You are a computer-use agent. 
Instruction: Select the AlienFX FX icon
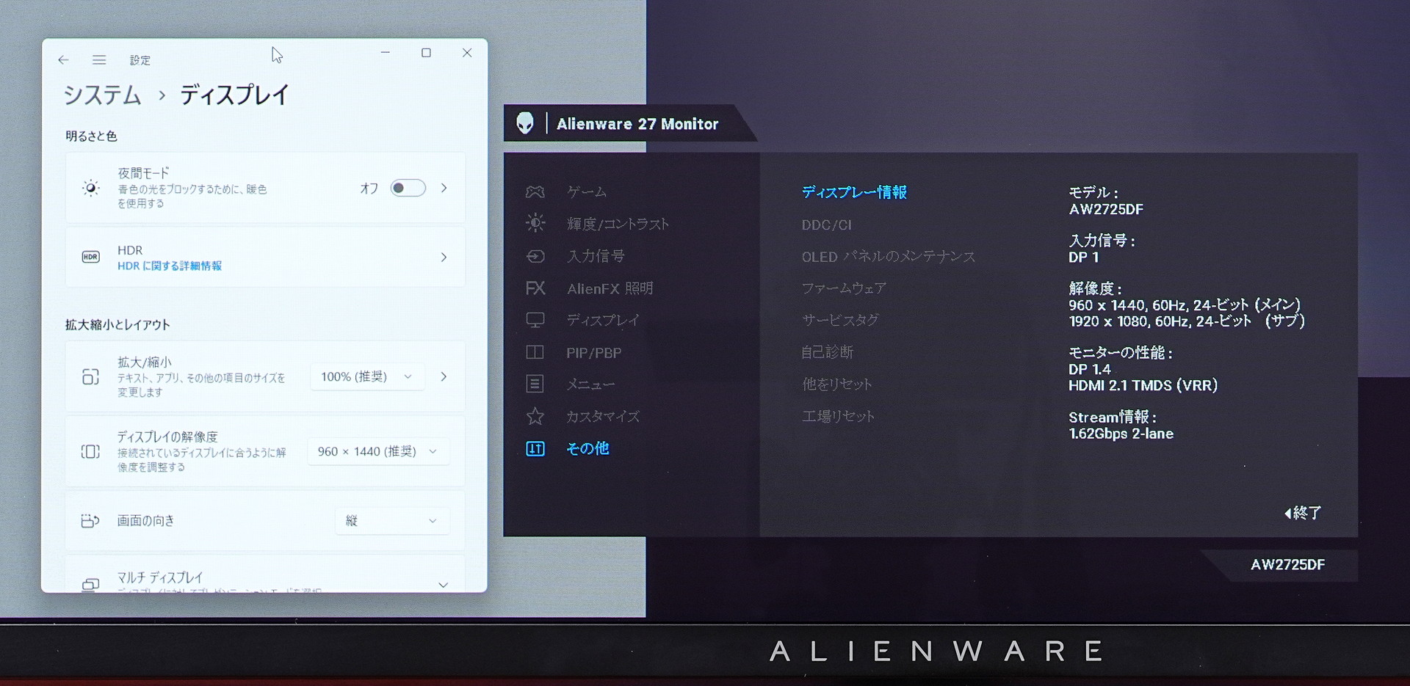[x=535, y=288]
